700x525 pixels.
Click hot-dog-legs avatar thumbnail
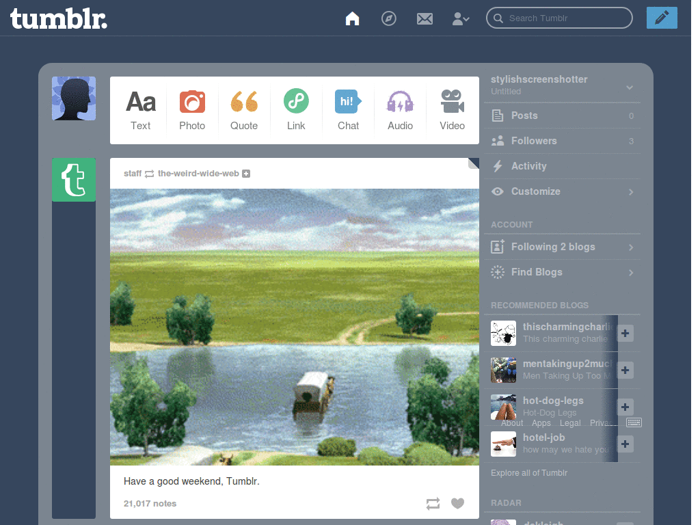(503, 407)
